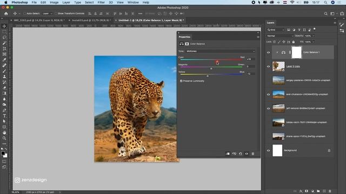Select the Lasso tool

point(4,37)
